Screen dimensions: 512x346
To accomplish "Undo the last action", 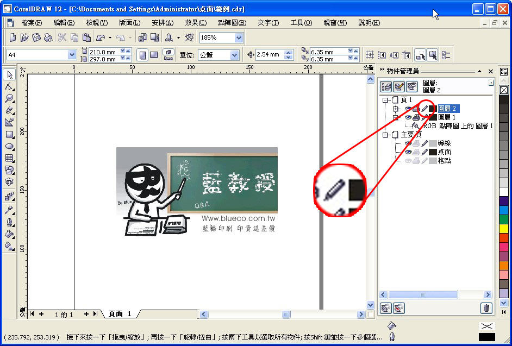I will (101, 37).
